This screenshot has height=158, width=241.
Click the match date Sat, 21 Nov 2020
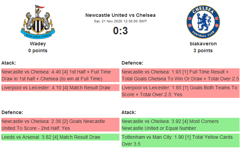click(120, 21)
